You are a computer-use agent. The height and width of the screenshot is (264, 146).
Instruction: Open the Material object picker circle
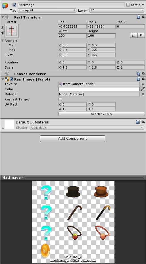coord(143,94)
